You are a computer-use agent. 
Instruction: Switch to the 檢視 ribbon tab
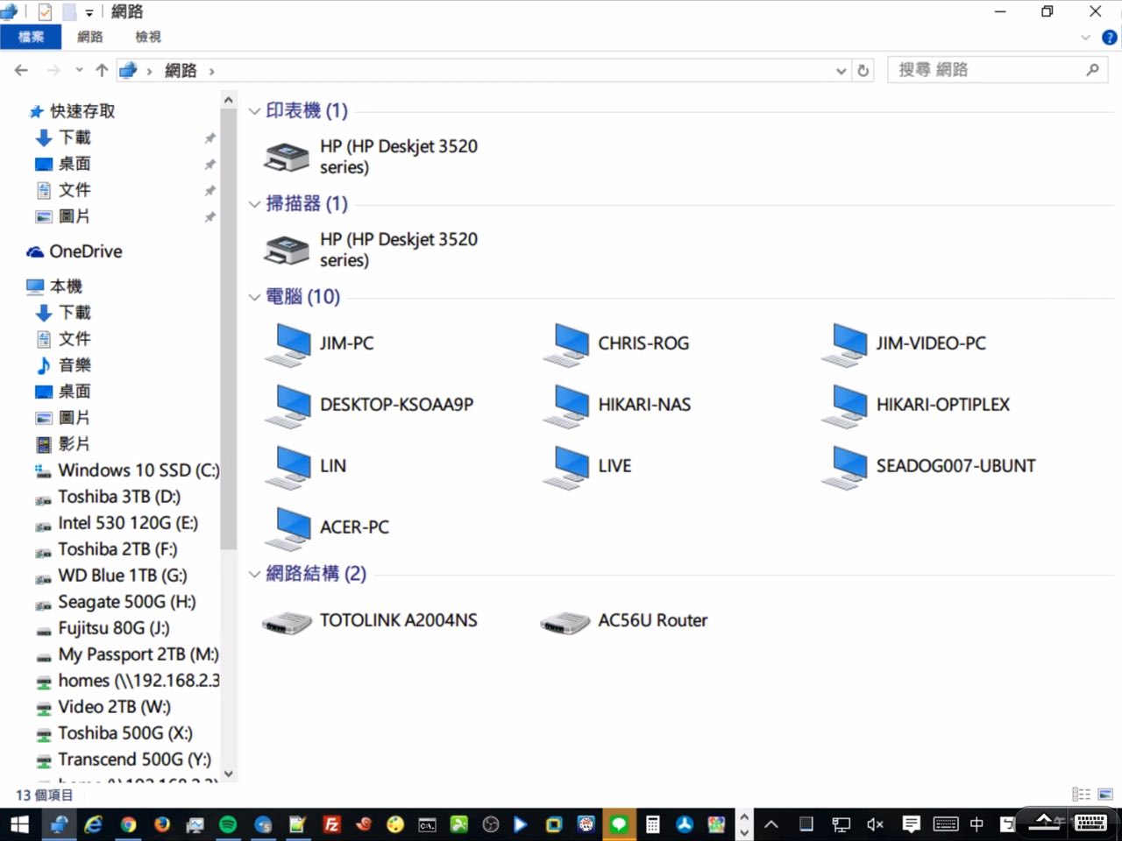click(x=148, y=37)
